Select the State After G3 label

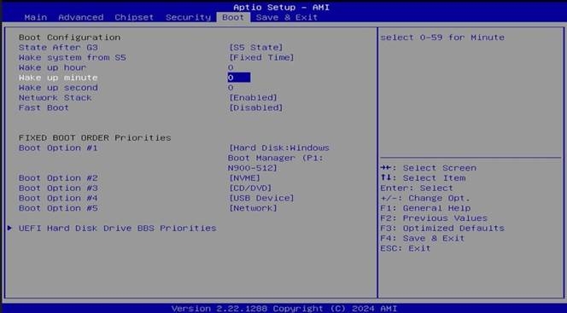click(58, 47)
